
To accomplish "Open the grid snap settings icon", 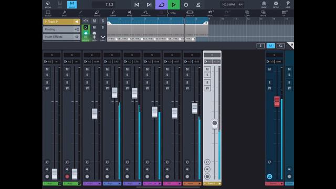I will click(x=284, y=13).
